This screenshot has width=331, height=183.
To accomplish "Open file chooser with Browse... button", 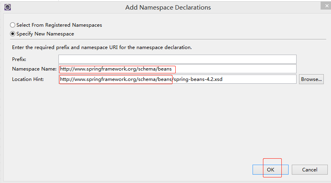I will click(x=311, y=79).
